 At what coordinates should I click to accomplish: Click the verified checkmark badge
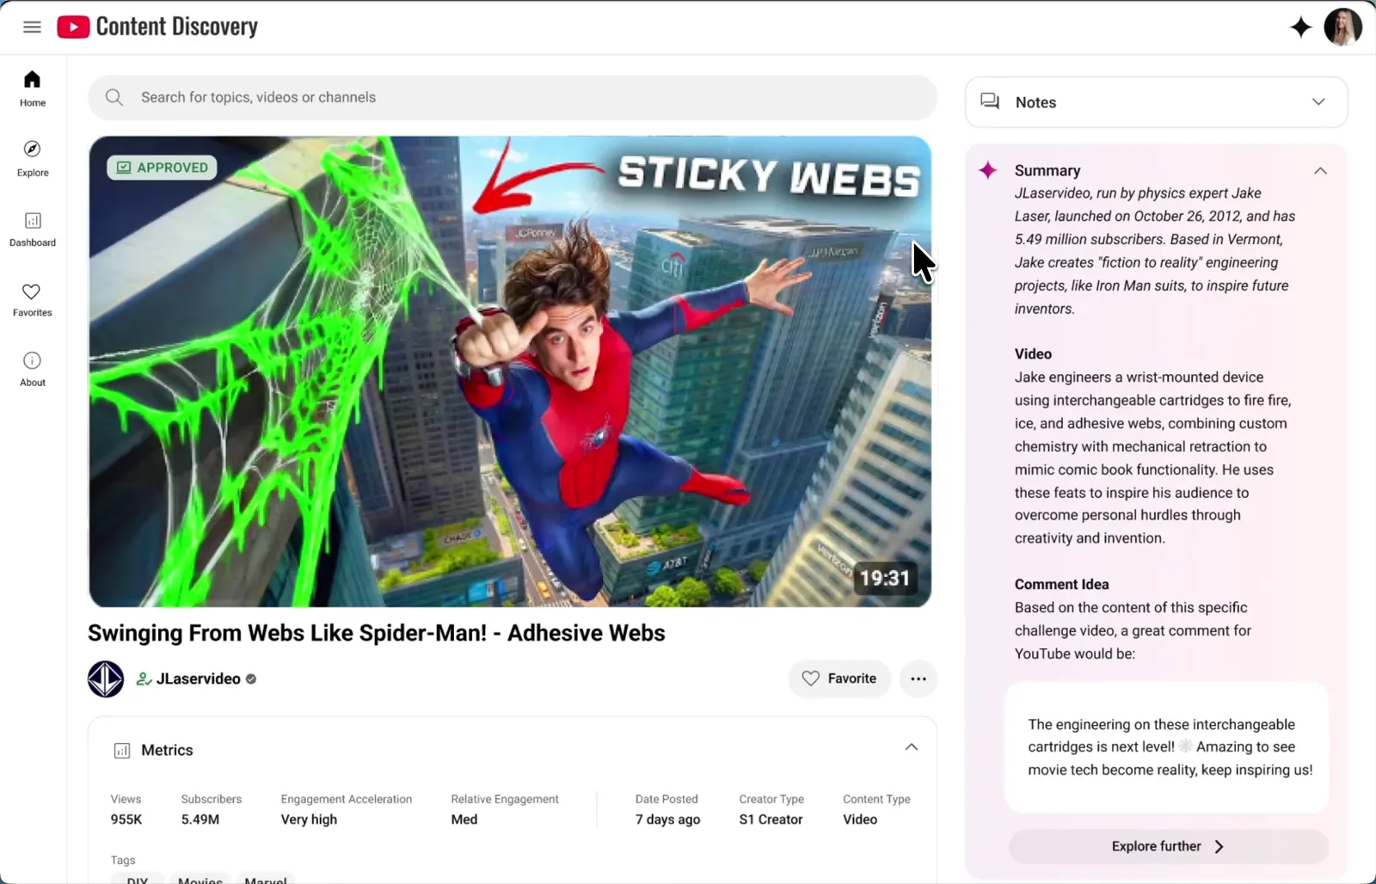251,678
